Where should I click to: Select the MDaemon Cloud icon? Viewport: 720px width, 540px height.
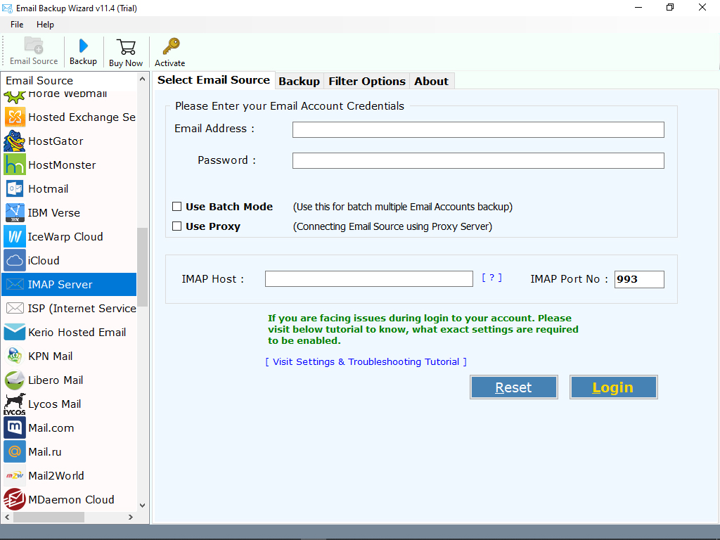click(15, 499)
